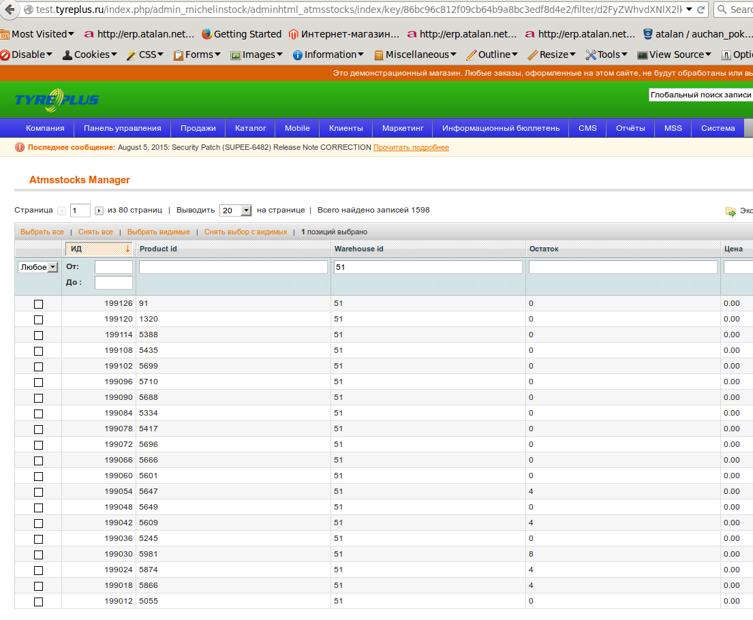This screenshot has height=620, width=753.
Task: Click the export icon at right
Action: coord(731,211)
